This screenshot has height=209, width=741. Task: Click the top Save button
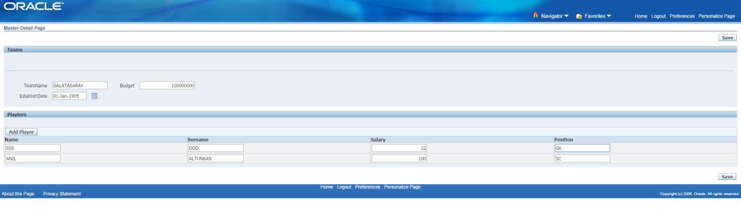point(727,37)
